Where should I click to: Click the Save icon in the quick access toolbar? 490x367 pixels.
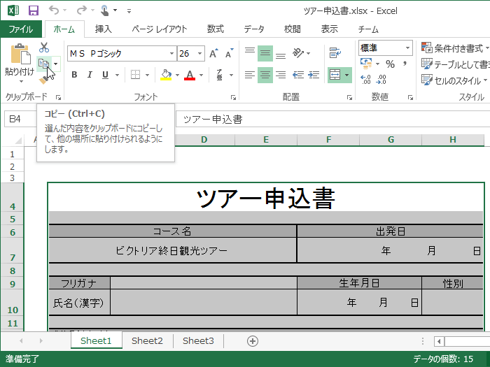point(34,10)
